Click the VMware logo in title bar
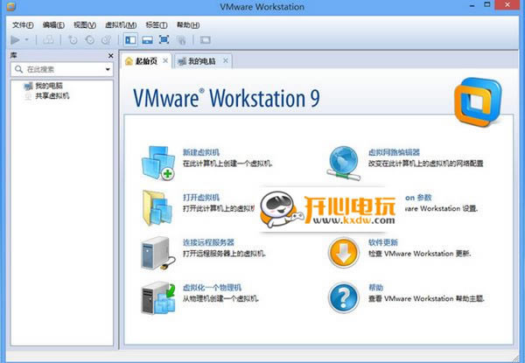Image resolution: width=525 pixels, height=363 pixels. pos(10,6)
